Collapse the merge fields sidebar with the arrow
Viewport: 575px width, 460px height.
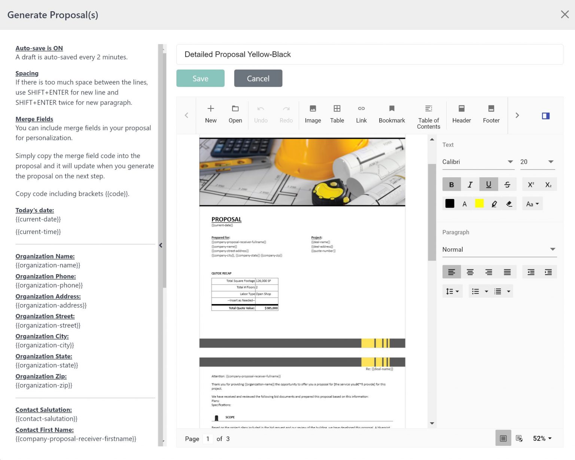(161, 245)
